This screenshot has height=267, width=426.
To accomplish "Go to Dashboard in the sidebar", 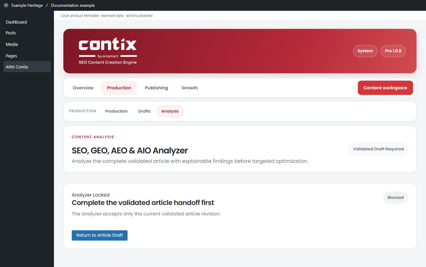I will tap(16, 22).
